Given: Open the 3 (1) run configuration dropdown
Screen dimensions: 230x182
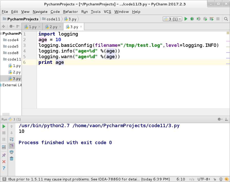Looking at the screenshot, I should pyautogui.click(x=172, y=19).
